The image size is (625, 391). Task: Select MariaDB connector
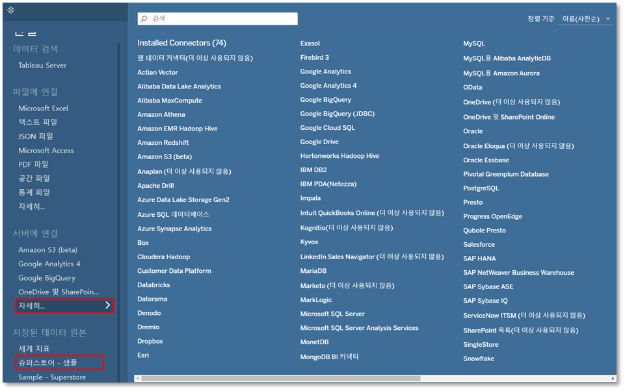313,271
